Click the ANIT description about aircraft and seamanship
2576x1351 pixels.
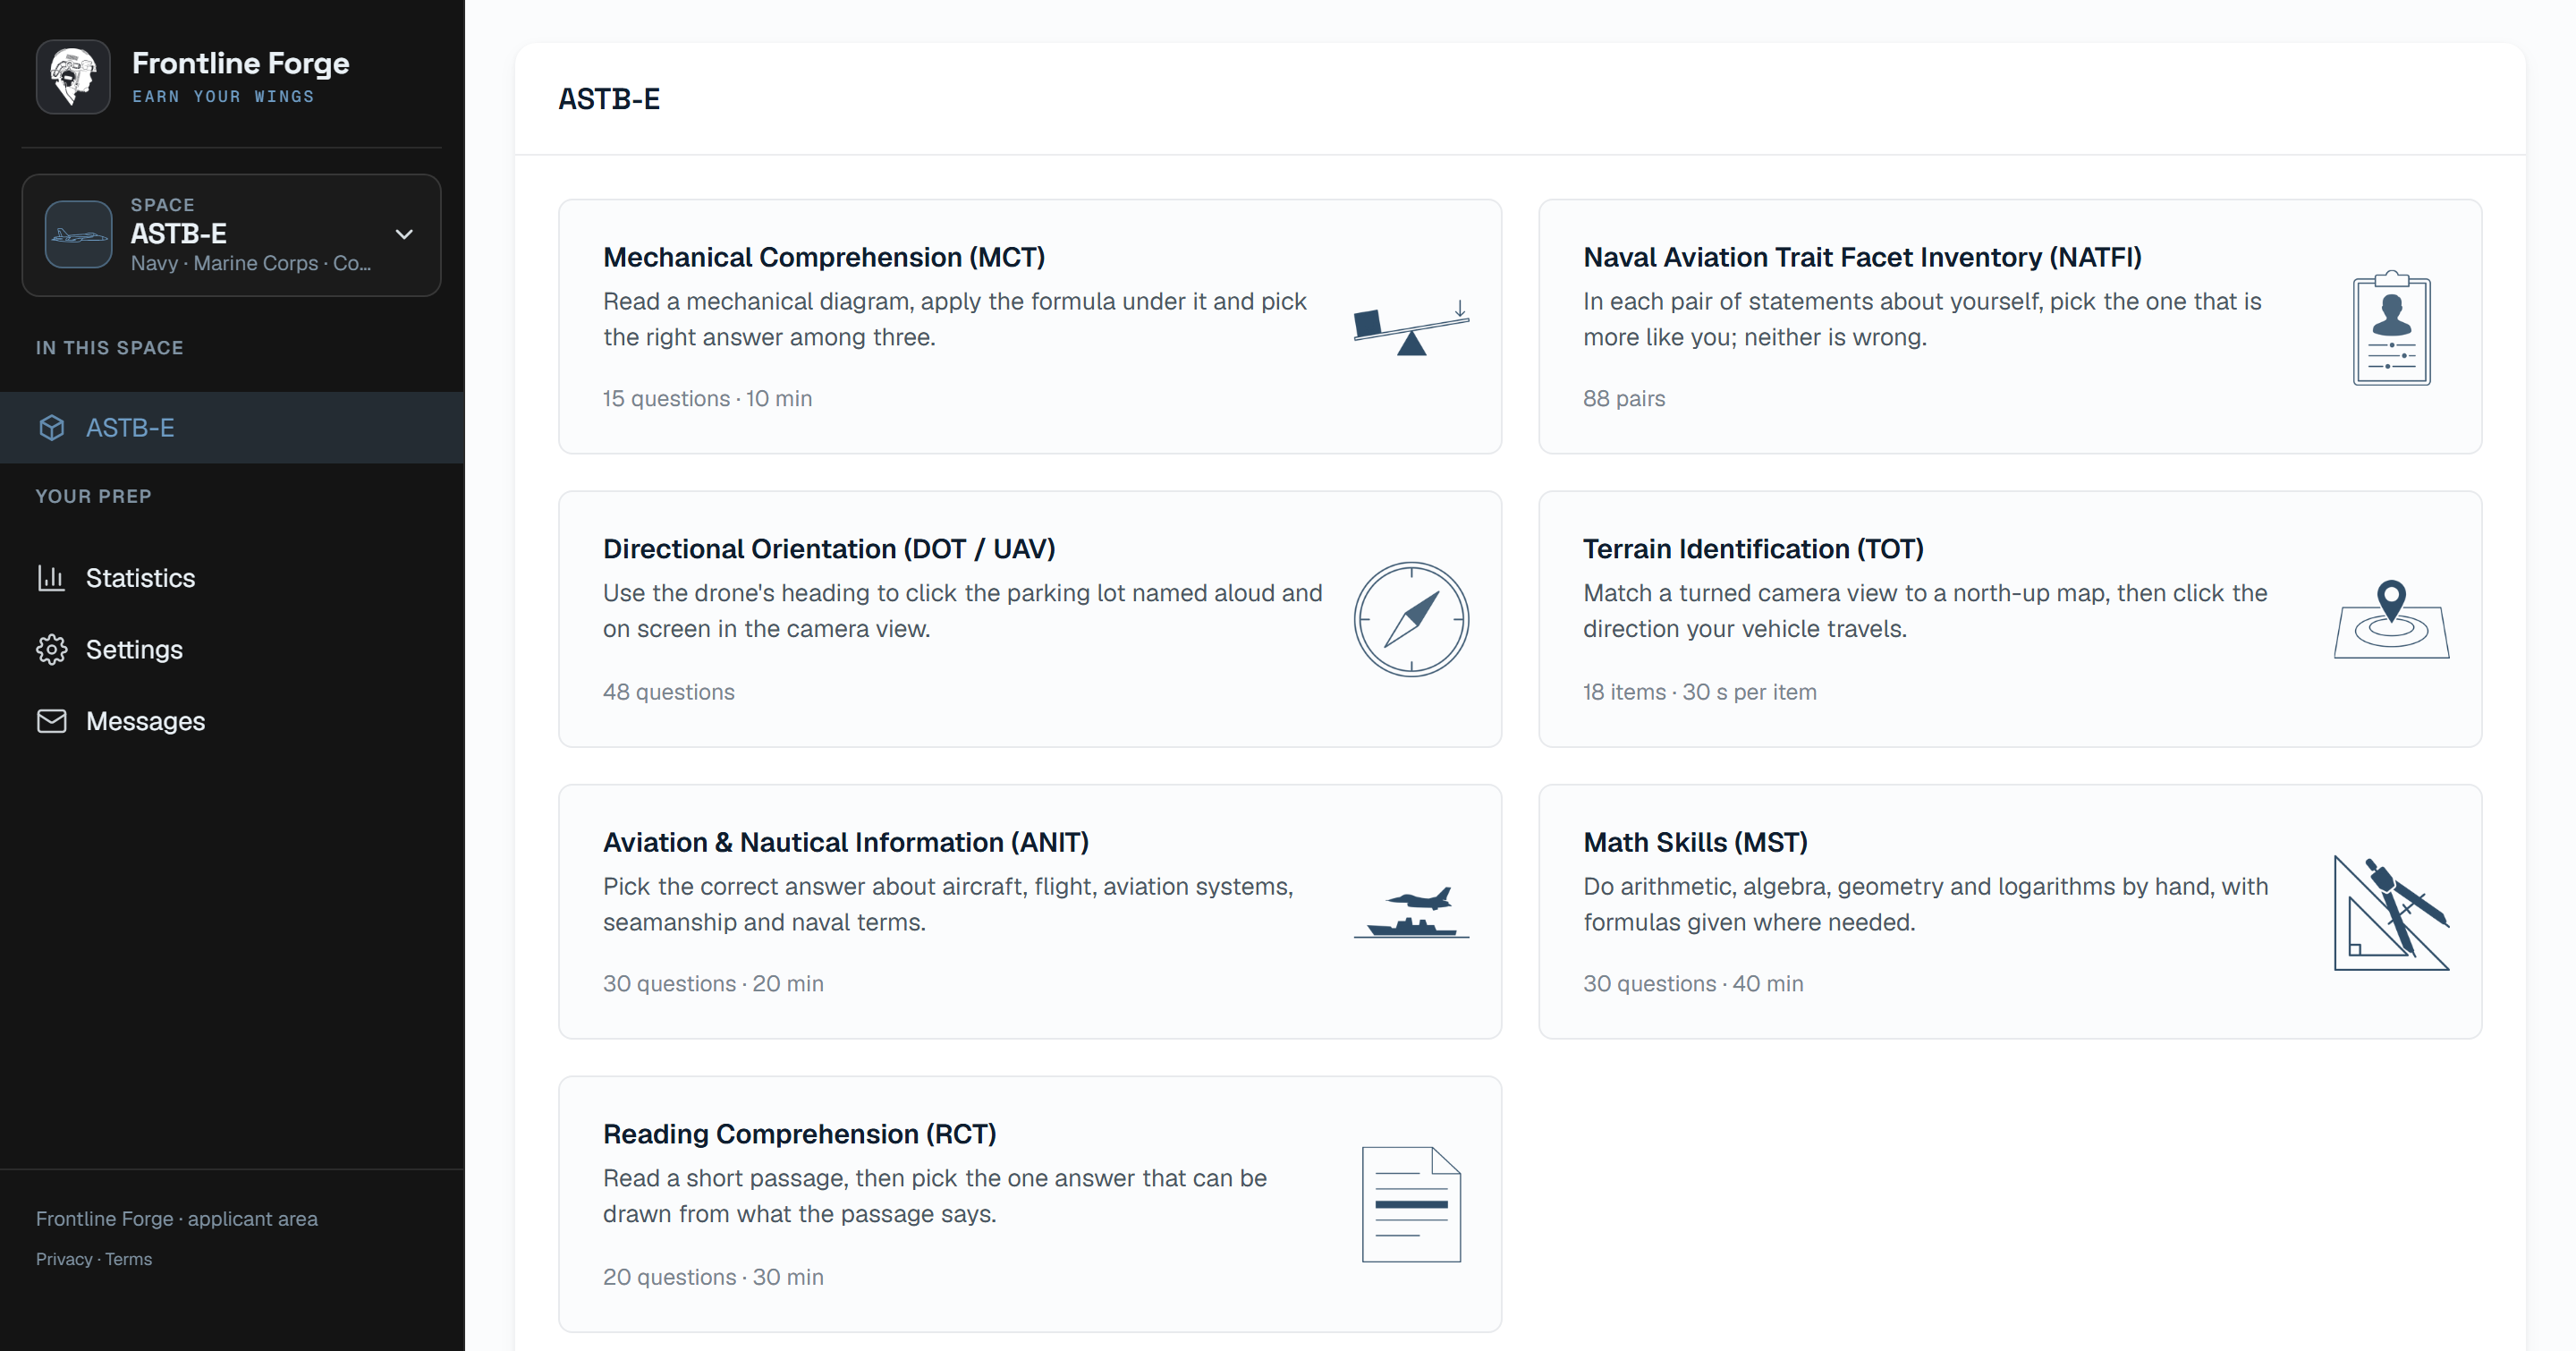click(x=948, y=904)
